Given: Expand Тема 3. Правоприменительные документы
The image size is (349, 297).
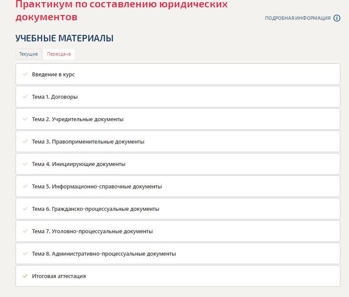Looking at the screenshot, I should (88, 142).
